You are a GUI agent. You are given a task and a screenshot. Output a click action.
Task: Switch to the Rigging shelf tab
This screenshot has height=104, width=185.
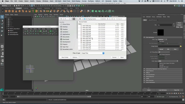click(32, 8)
